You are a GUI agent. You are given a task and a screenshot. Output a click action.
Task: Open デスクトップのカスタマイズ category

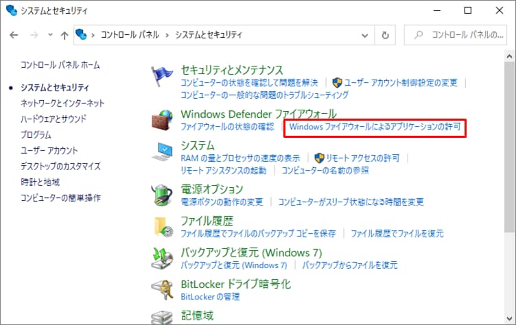[60, 166]
